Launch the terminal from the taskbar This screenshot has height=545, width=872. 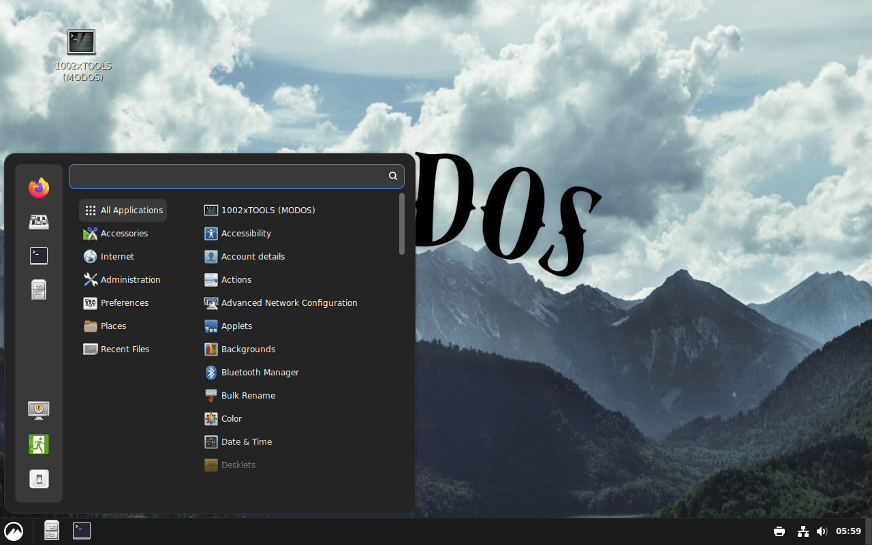pos(81,530)
